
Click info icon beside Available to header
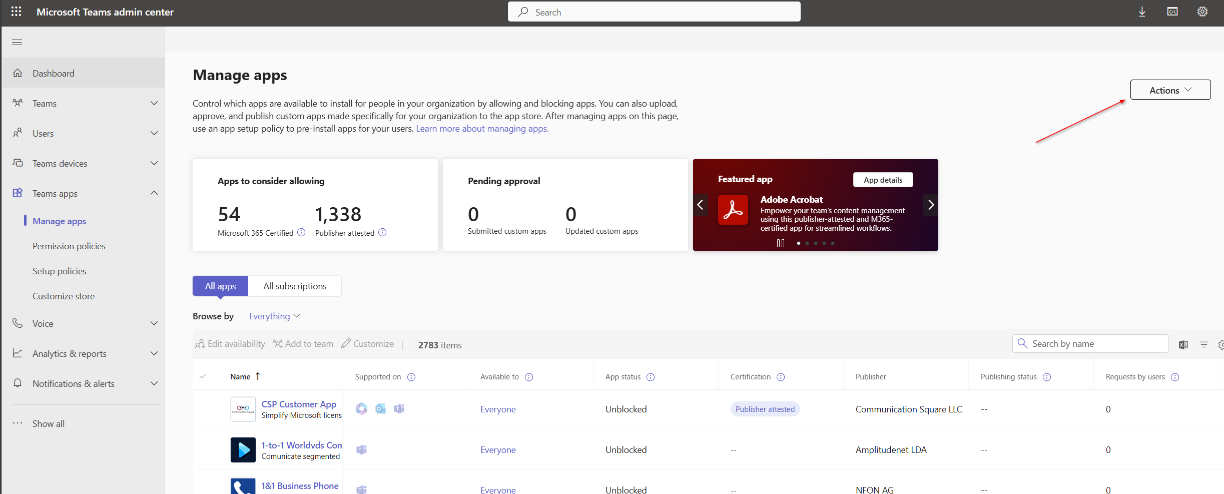[x=529, y=377]
